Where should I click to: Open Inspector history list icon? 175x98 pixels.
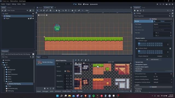point(173,11)
